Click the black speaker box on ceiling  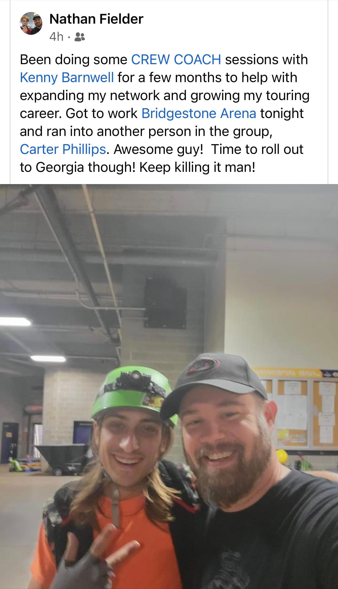click(166, 302)
